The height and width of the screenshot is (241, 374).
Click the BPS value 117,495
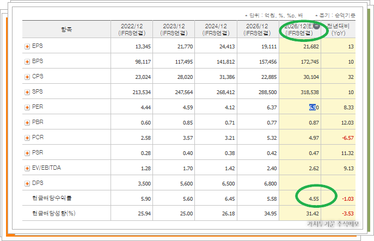coord(184,61)
